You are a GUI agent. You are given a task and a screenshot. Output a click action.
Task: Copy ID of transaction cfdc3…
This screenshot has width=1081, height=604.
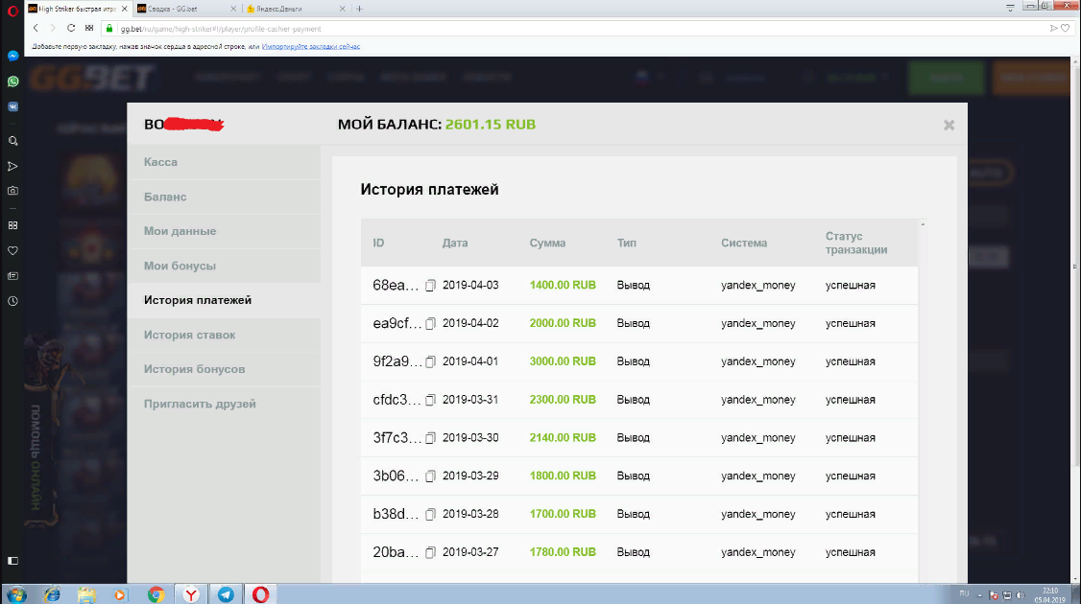pyautogui.click(x=430, y=400)
